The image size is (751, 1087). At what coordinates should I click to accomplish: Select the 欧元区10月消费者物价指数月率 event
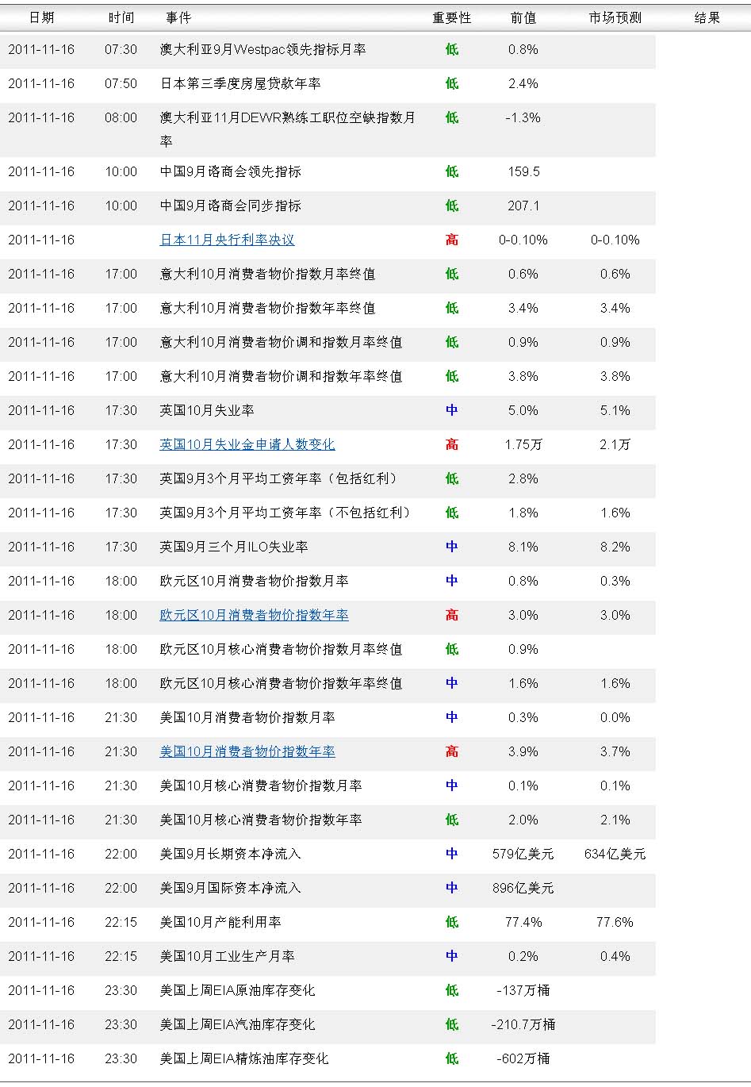click(x=254, y=581)
